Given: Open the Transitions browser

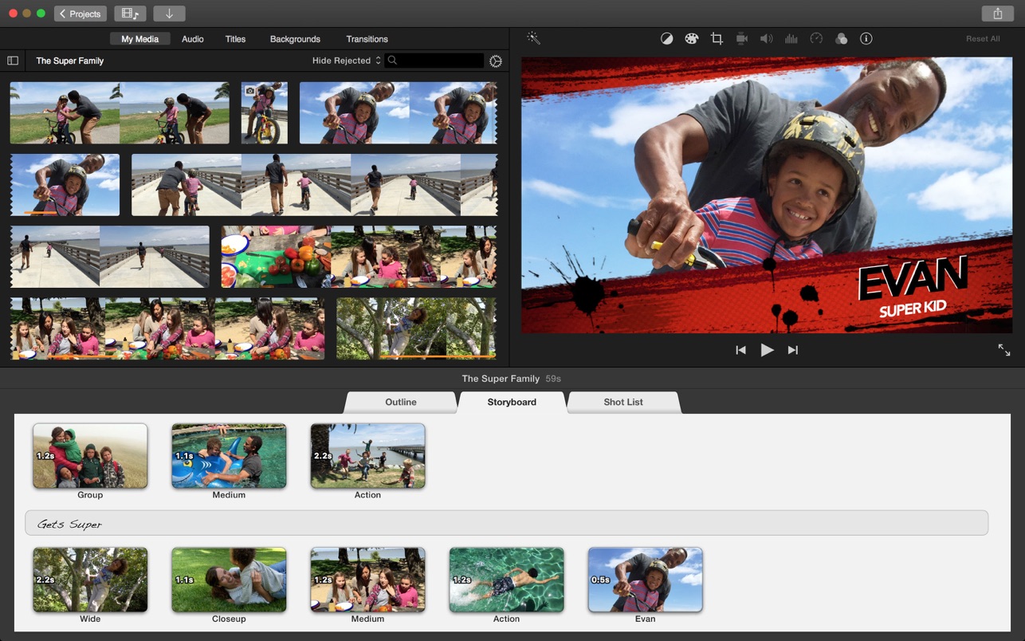Looking at the screenshot, I should pos(367,38).
